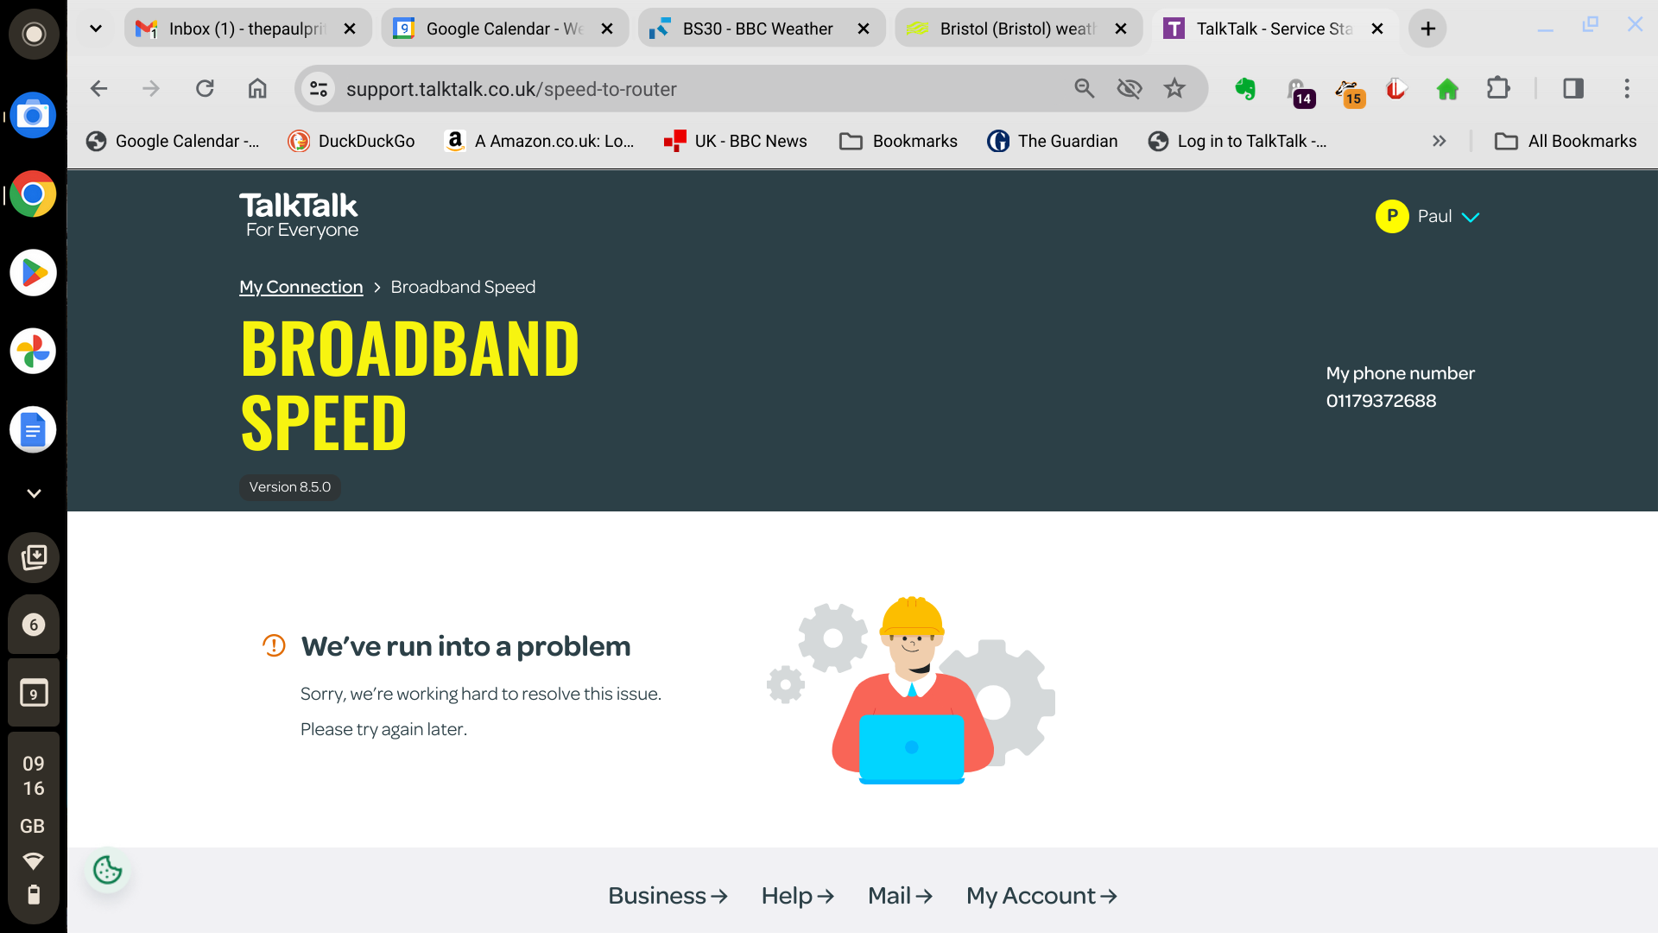This screenshot has width=1658, height=933.
Task: Click the zoom magnifier in address bar
Action: (x=1084, y=89)
